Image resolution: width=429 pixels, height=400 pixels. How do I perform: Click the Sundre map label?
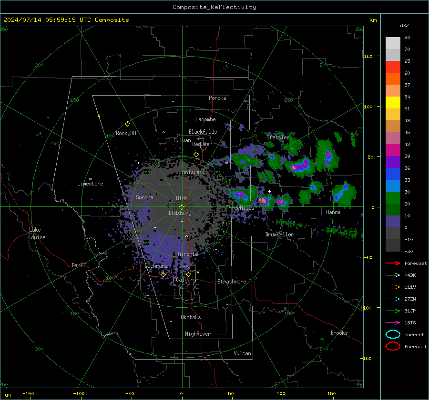(x=144, y=197)
